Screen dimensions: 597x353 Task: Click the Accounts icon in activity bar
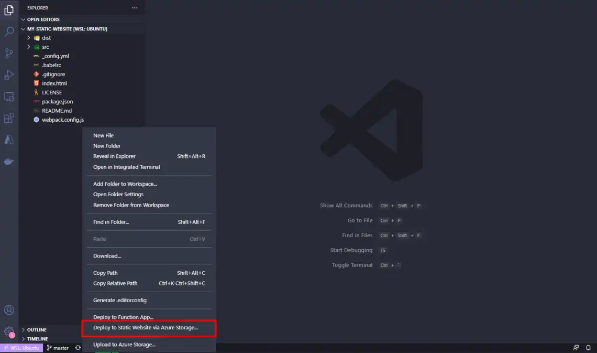[x=9, y=310]
